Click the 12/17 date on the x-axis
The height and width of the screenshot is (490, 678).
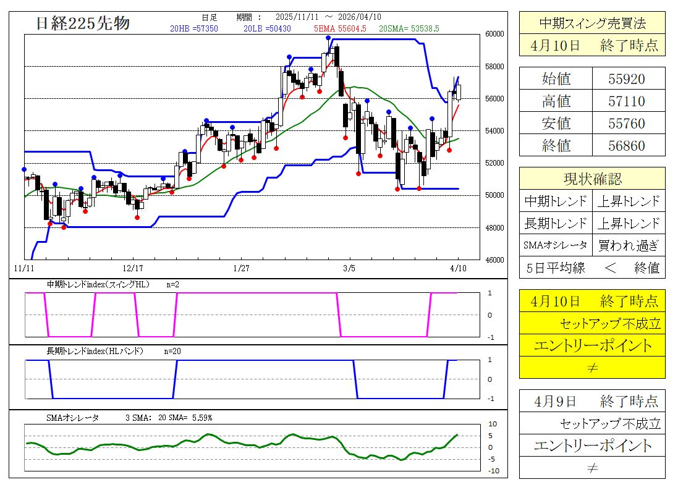[x=133, y=269]
